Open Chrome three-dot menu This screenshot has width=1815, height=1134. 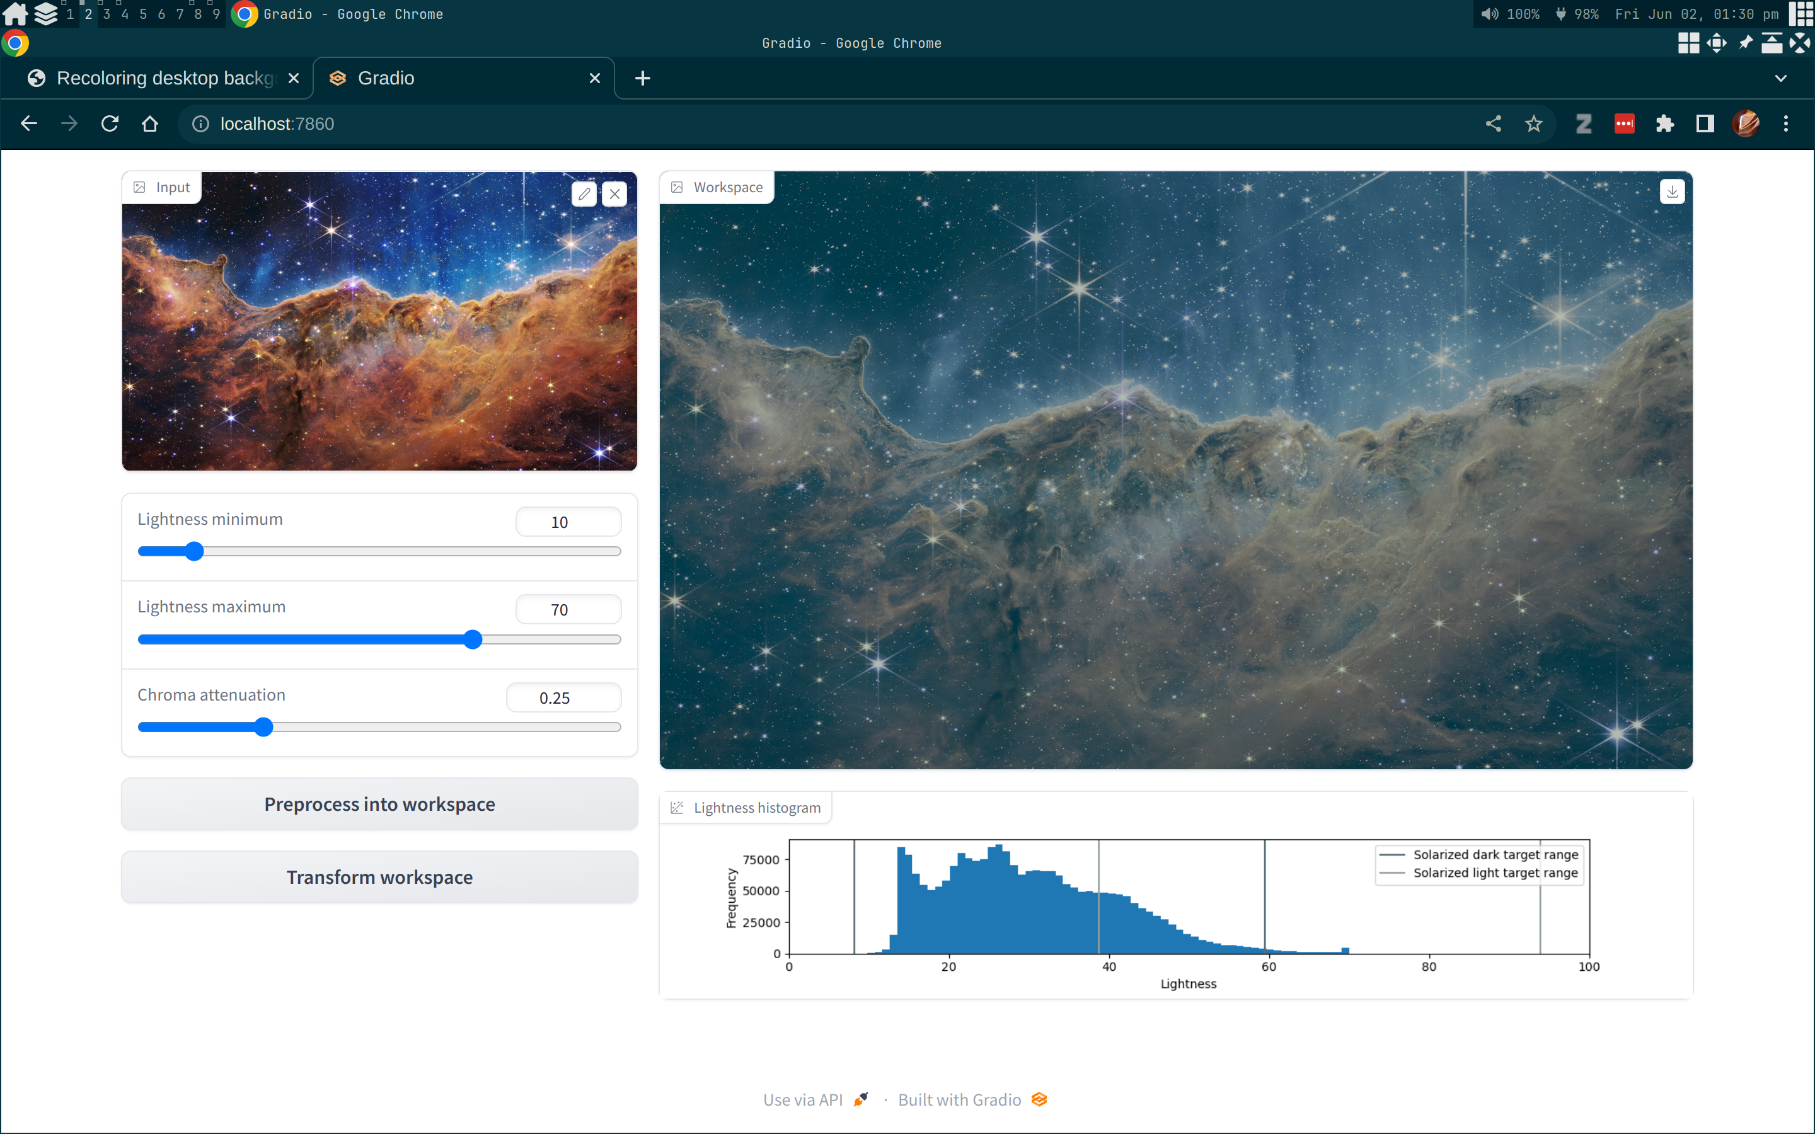pos(1786,123)
